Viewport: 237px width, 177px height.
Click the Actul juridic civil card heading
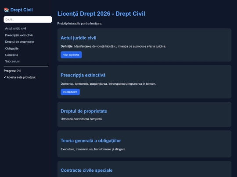click(79, 38)
